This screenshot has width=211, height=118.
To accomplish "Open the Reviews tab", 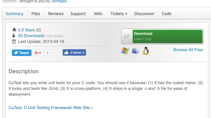I will (x=56, y=14).
